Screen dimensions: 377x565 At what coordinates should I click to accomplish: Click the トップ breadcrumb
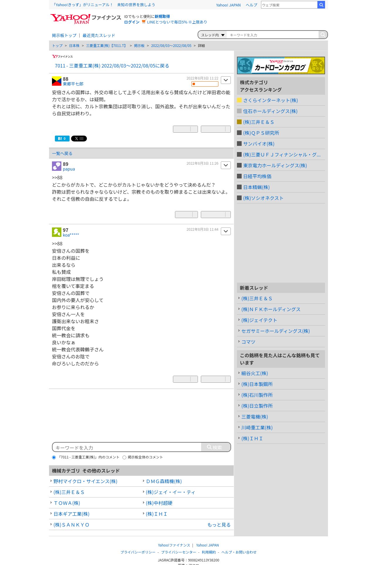point(57,46)
